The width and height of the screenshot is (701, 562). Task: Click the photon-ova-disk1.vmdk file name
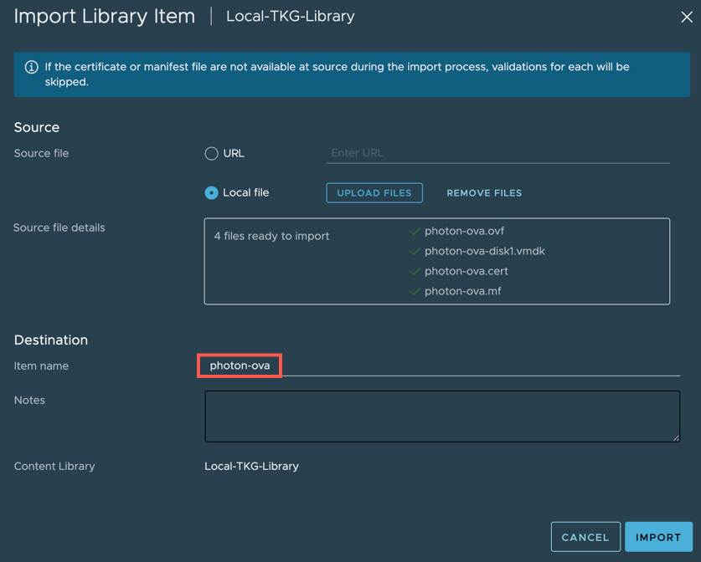484,252
